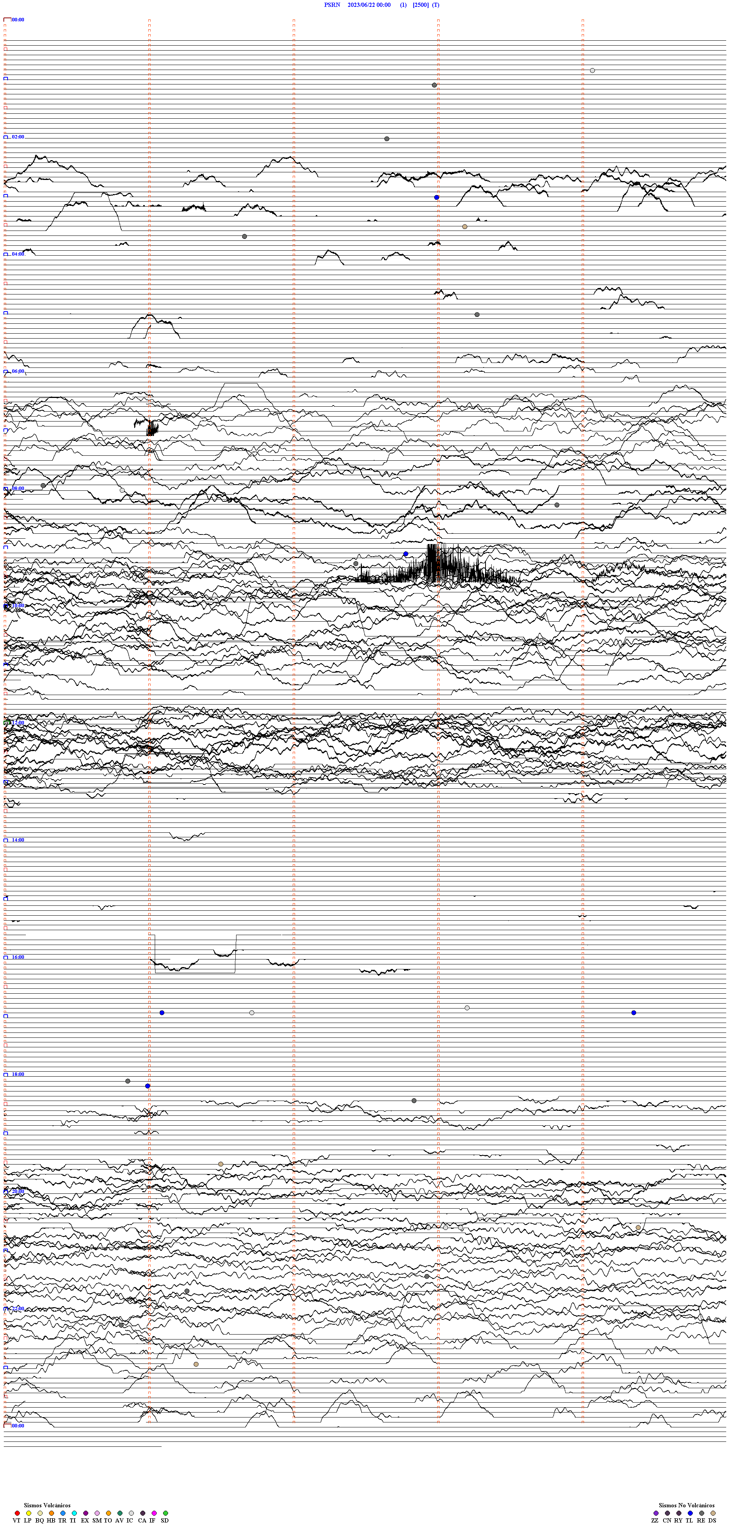The height and width of the screenshot is (1532, 730).
Task: Click the ZZ legend label
Action: click(x=655, y=1521)
